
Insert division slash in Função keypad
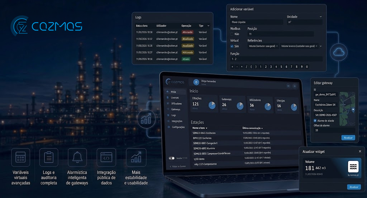(247, 67)
